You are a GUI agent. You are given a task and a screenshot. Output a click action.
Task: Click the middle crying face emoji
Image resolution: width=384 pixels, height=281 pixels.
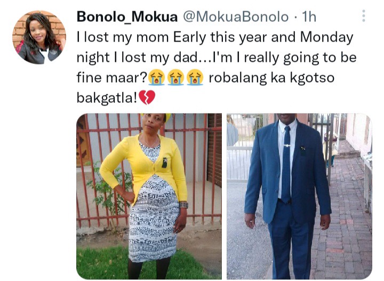click(175, 77)
